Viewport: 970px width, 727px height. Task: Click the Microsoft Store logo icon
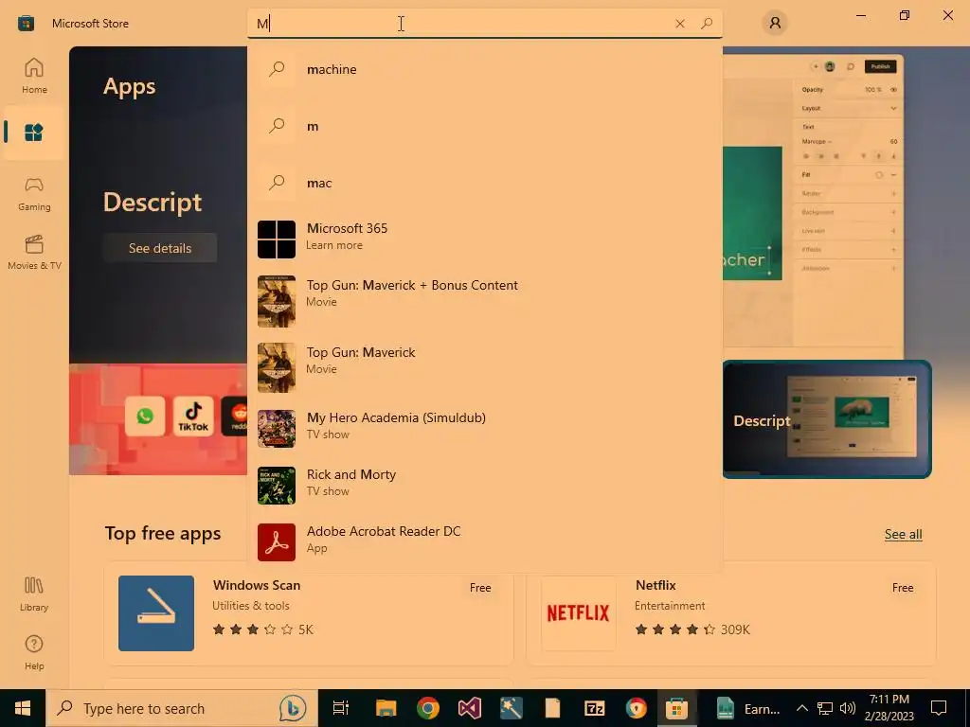[x=26, y=24]
